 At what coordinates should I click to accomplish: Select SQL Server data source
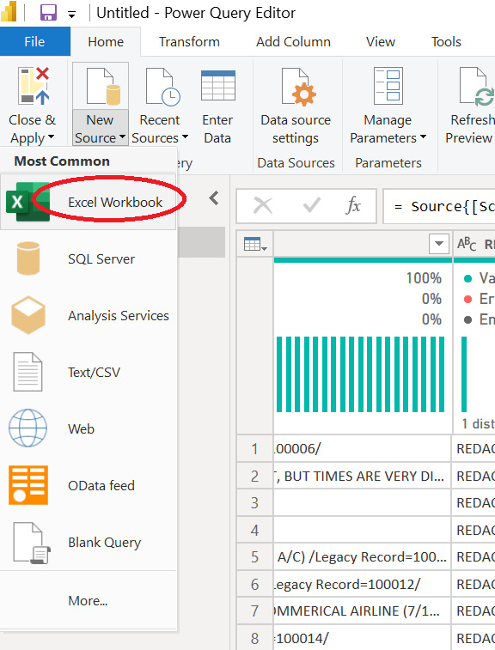[x=88, y=259]
